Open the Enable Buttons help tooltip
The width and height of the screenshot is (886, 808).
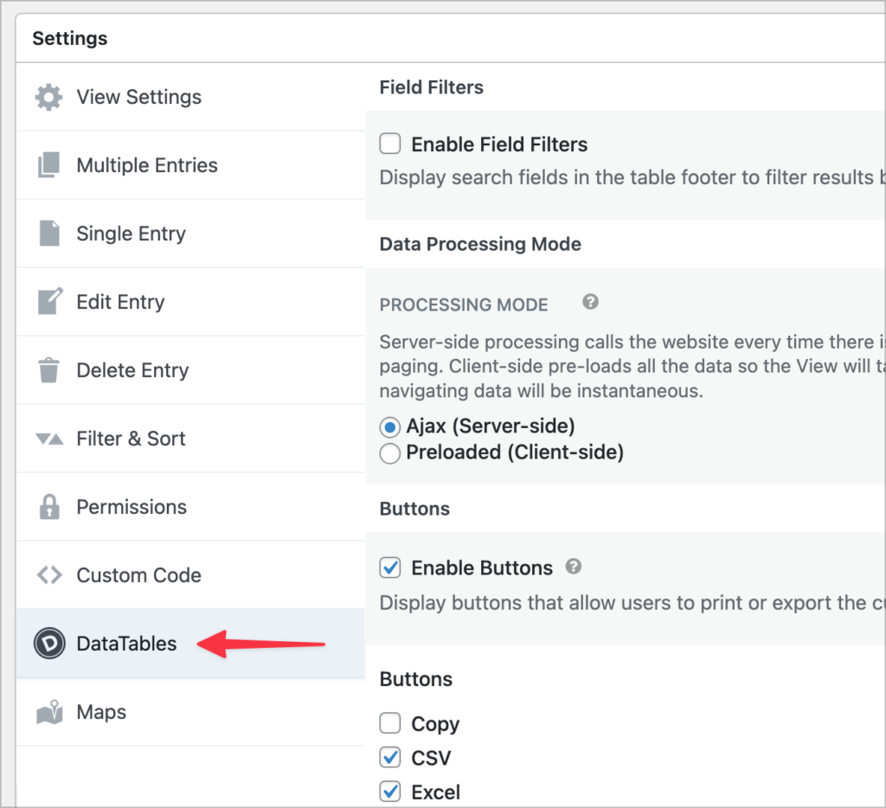[x=573, y=567]
